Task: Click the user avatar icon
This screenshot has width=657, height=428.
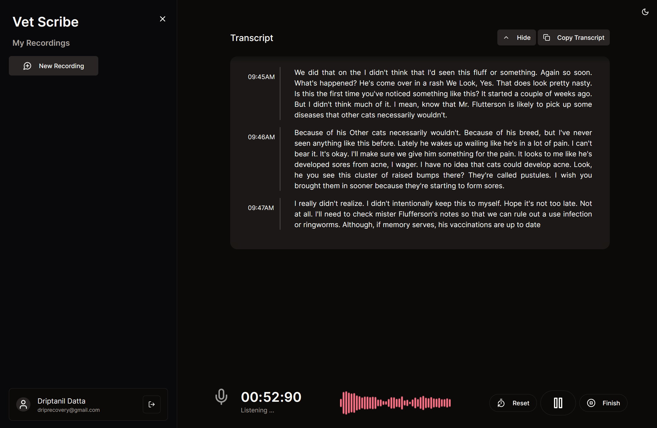Action: [x=23, y=404]
